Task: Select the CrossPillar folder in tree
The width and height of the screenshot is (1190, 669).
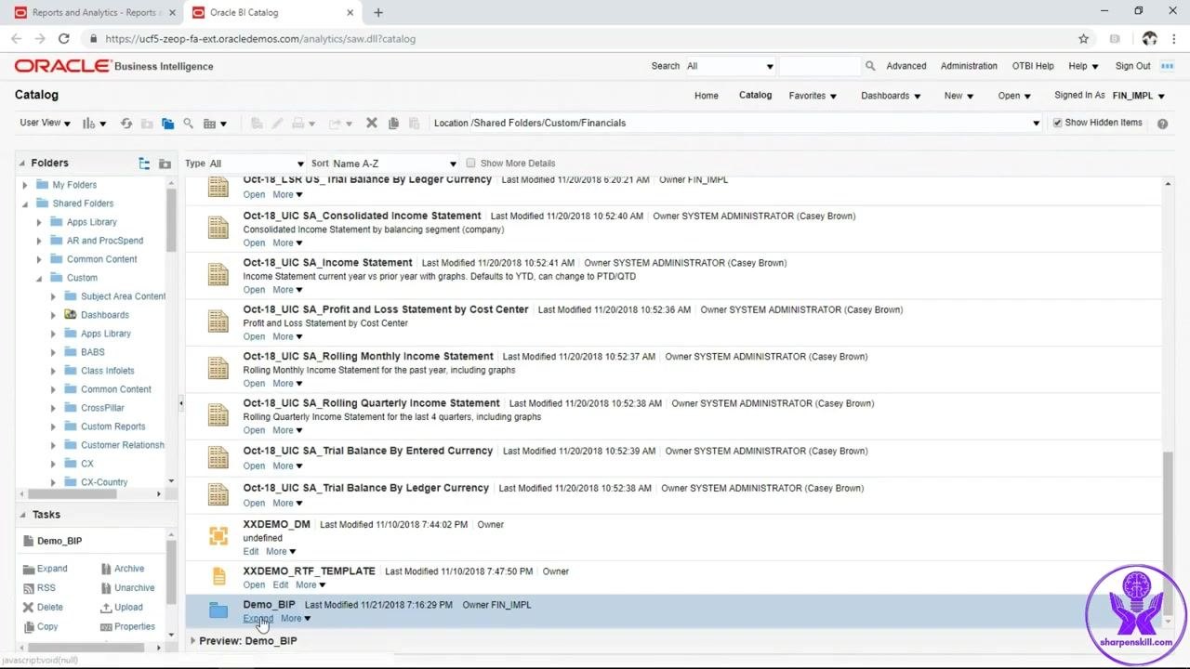Action: click(x=102, y=408)
